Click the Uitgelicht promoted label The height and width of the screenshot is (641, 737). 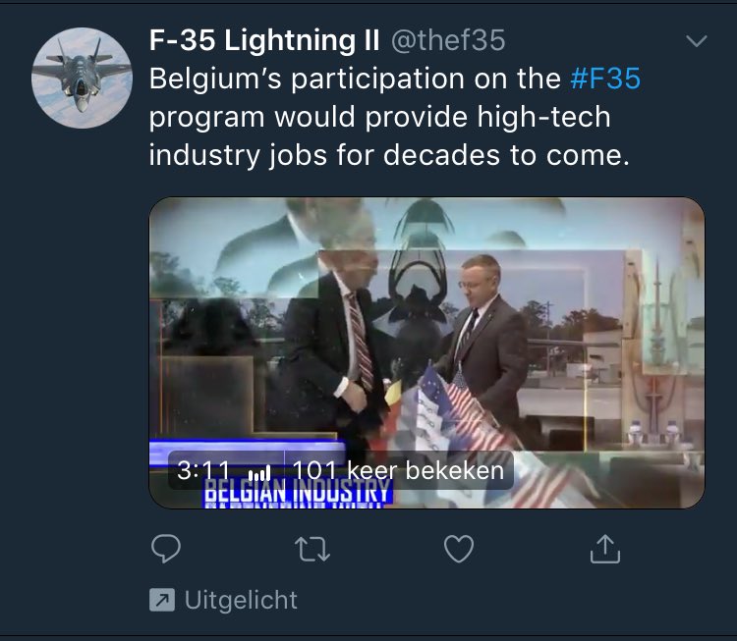[241, 600]
